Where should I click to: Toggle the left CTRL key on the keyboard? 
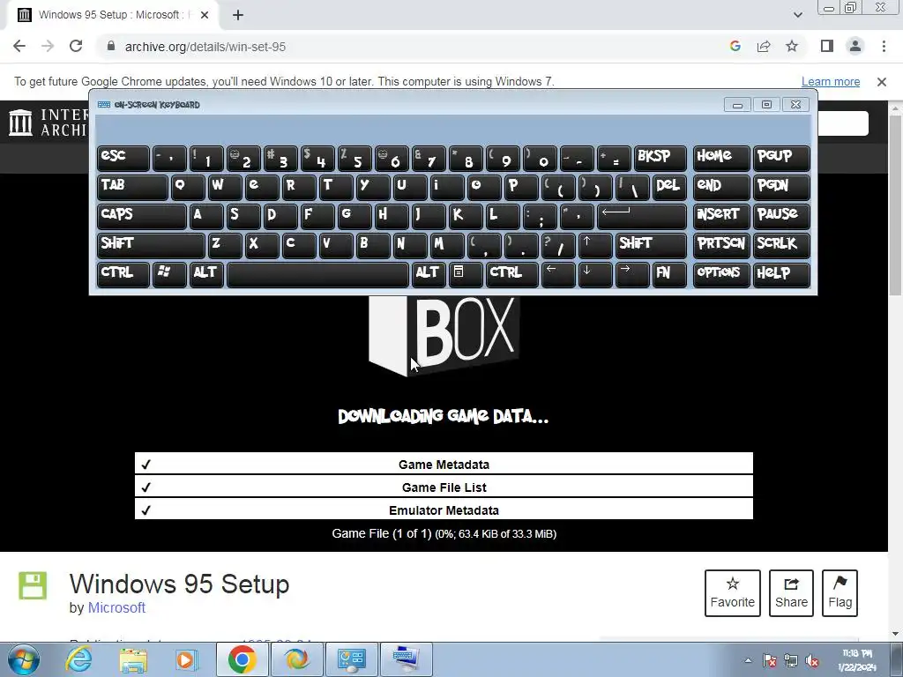pyautogui.click(x=123, y=275)
